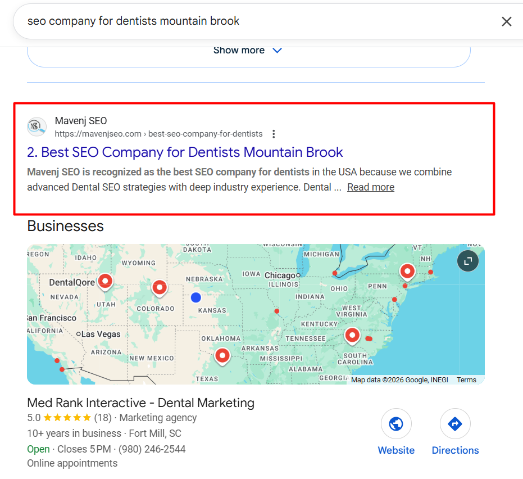Expand the map to full screen
This screenshot has width=523, height=479.
467,260
